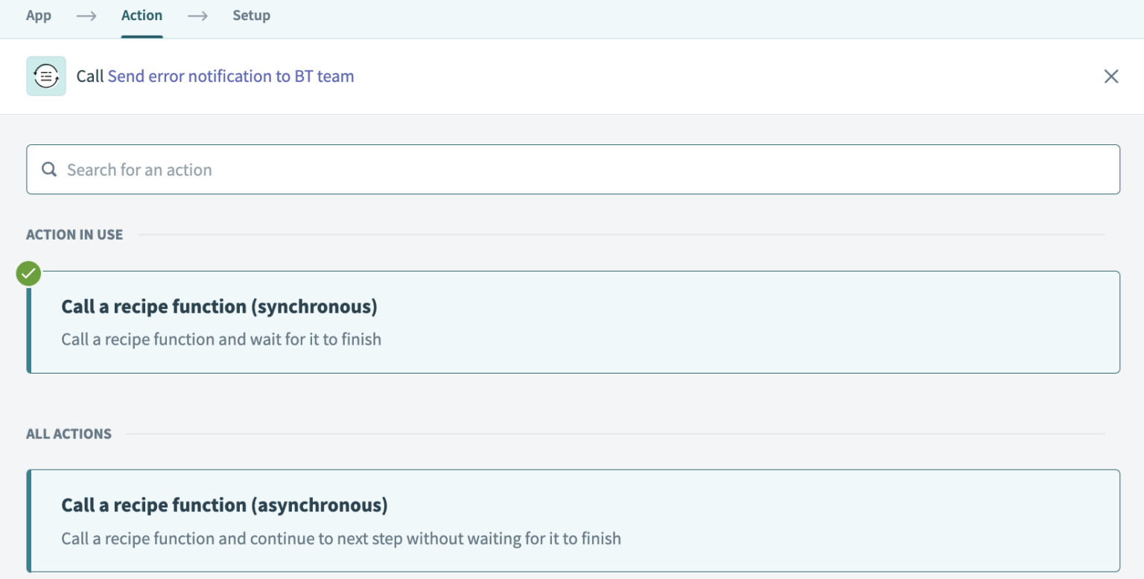Click the synchronous action description text

pyautogui.click(x=220, y=339)
